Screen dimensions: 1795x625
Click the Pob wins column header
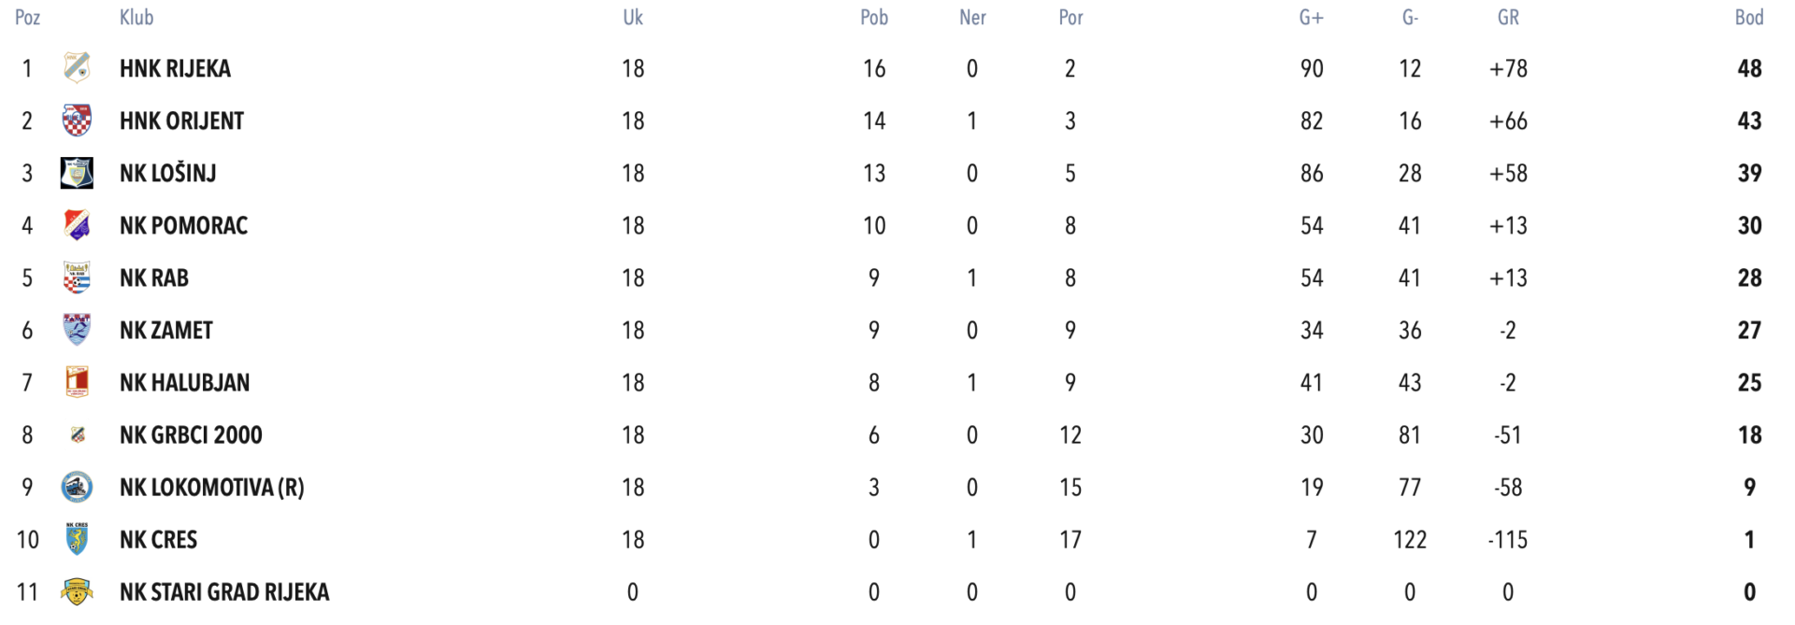874,17
